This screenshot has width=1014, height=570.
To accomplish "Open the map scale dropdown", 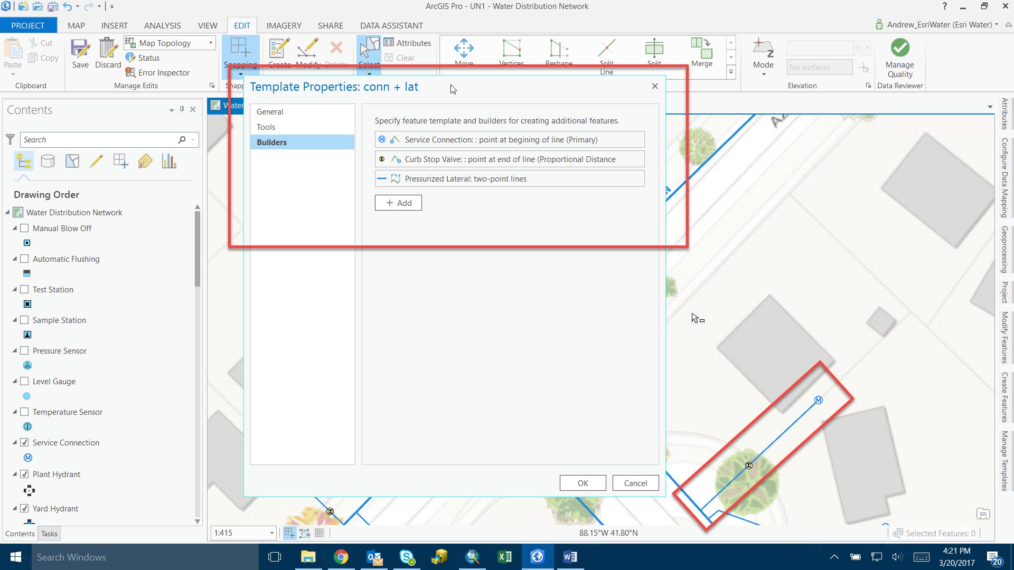I will (272, 533).
